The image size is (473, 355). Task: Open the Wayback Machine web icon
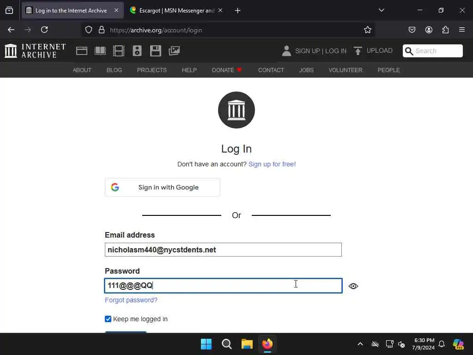click(x=82, y=51)
